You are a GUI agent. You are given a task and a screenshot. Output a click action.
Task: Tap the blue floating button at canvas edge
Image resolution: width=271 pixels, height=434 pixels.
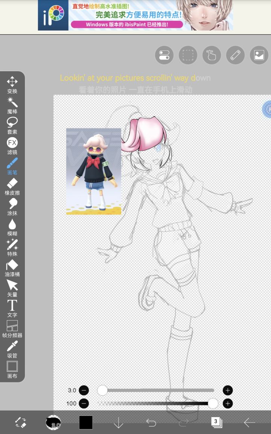(267, 109)
